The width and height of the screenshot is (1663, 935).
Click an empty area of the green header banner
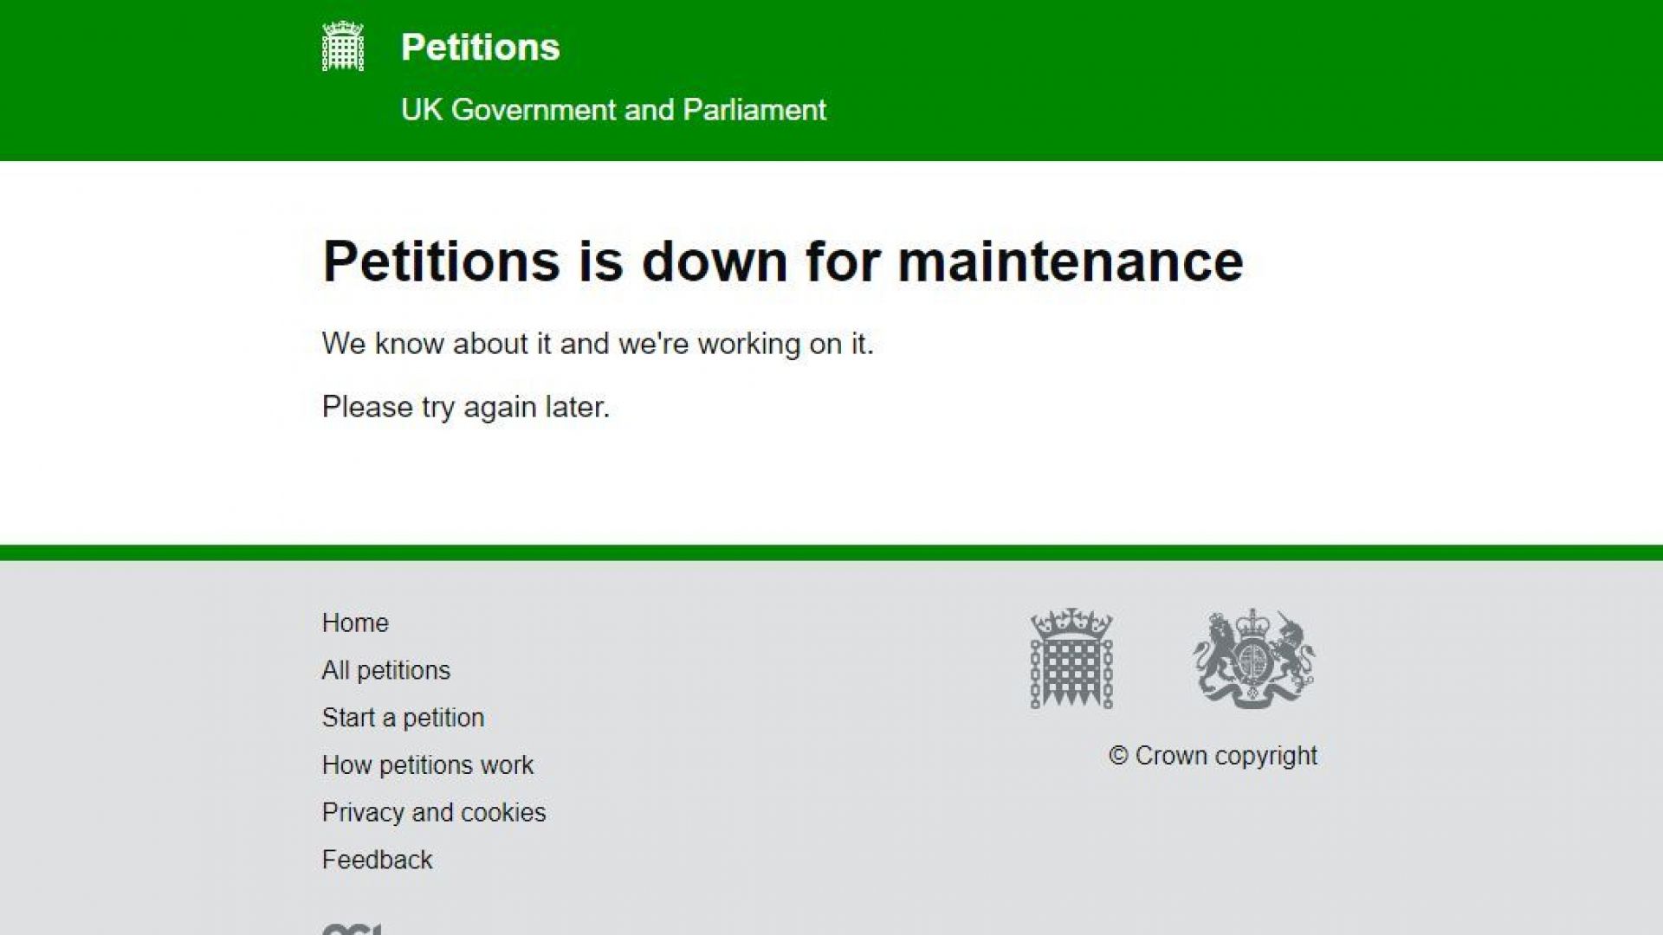[1213, 80]
